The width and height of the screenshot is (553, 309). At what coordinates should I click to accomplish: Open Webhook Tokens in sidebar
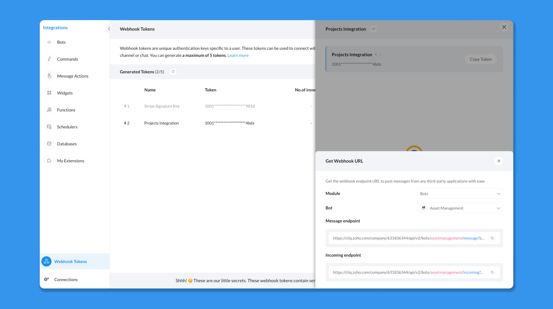(70, 261)
